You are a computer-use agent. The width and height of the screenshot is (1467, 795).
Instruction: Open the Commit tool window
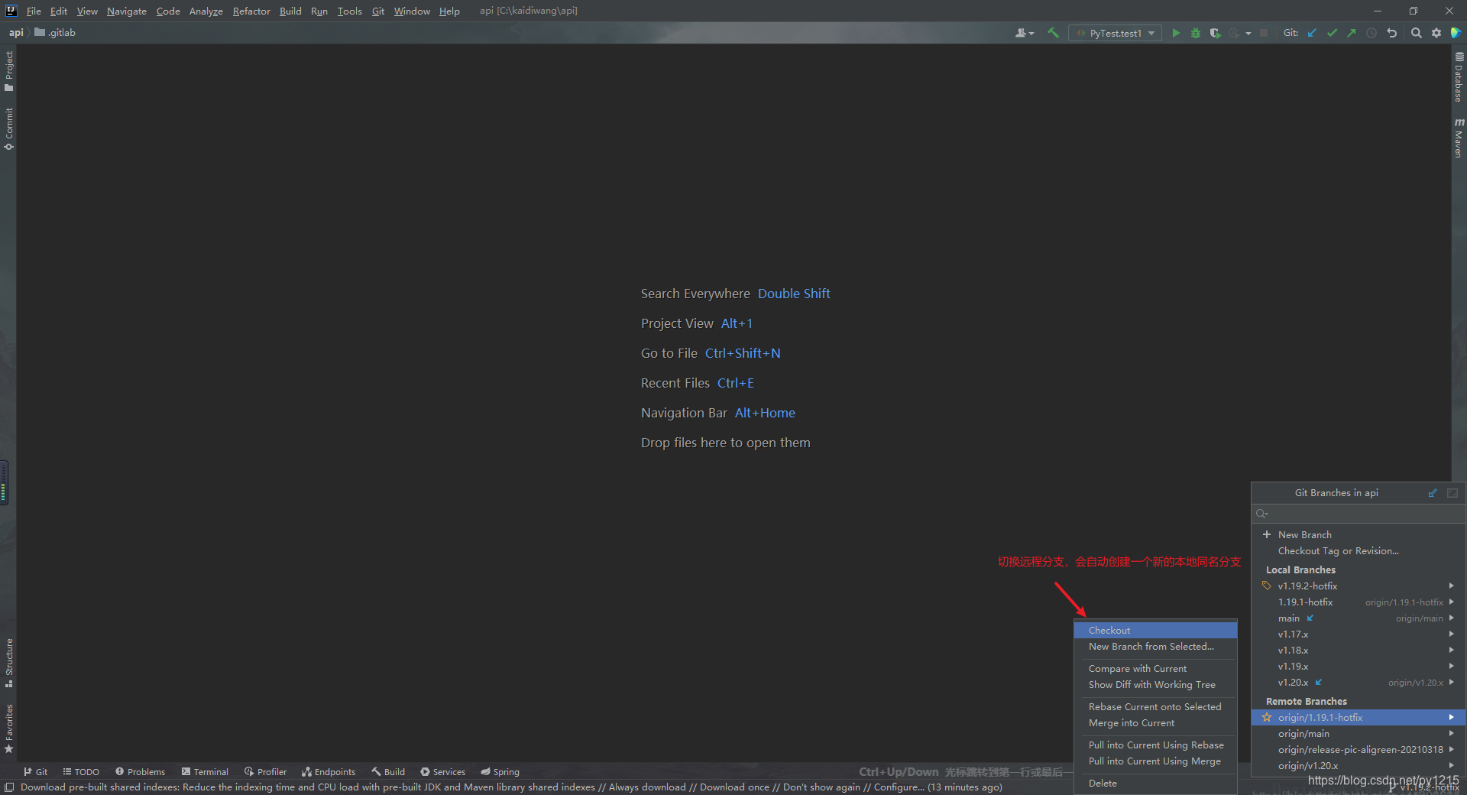tap(8, 128)
